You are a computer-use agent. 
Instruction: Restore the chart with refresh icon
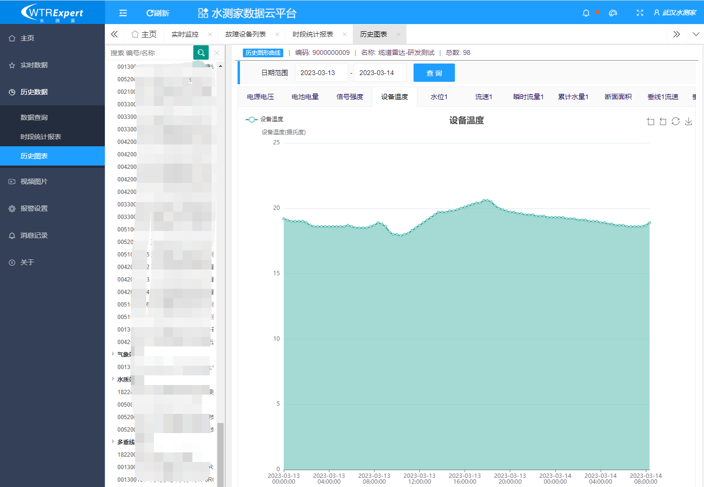click(x=676, y=121)
